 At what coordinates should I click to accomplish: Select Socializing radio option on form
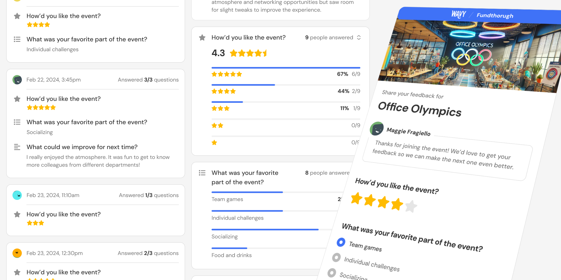pos(332,273)
